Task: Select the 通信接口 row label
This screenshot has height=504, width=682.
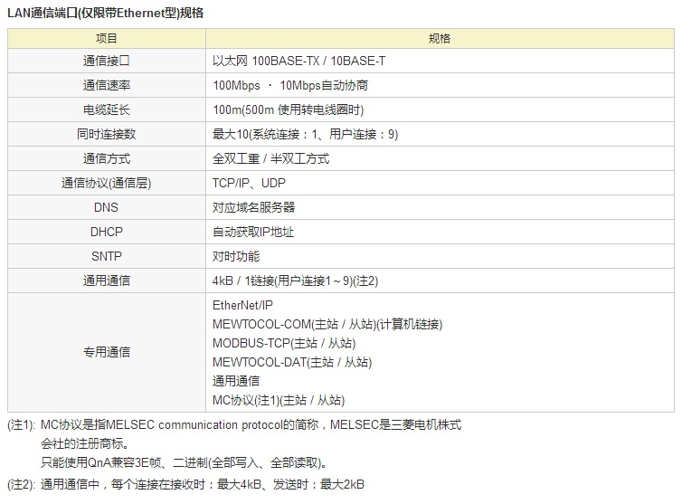Action: pyautogui.click(x=107, y=61)
